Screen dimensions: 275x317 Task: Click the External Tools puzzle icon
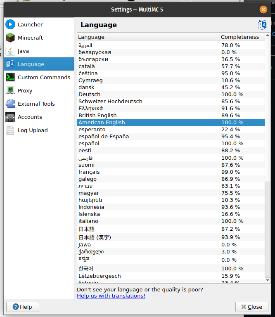10,104
